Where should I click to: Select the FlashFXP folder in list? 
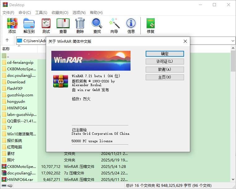pos(16,88)
